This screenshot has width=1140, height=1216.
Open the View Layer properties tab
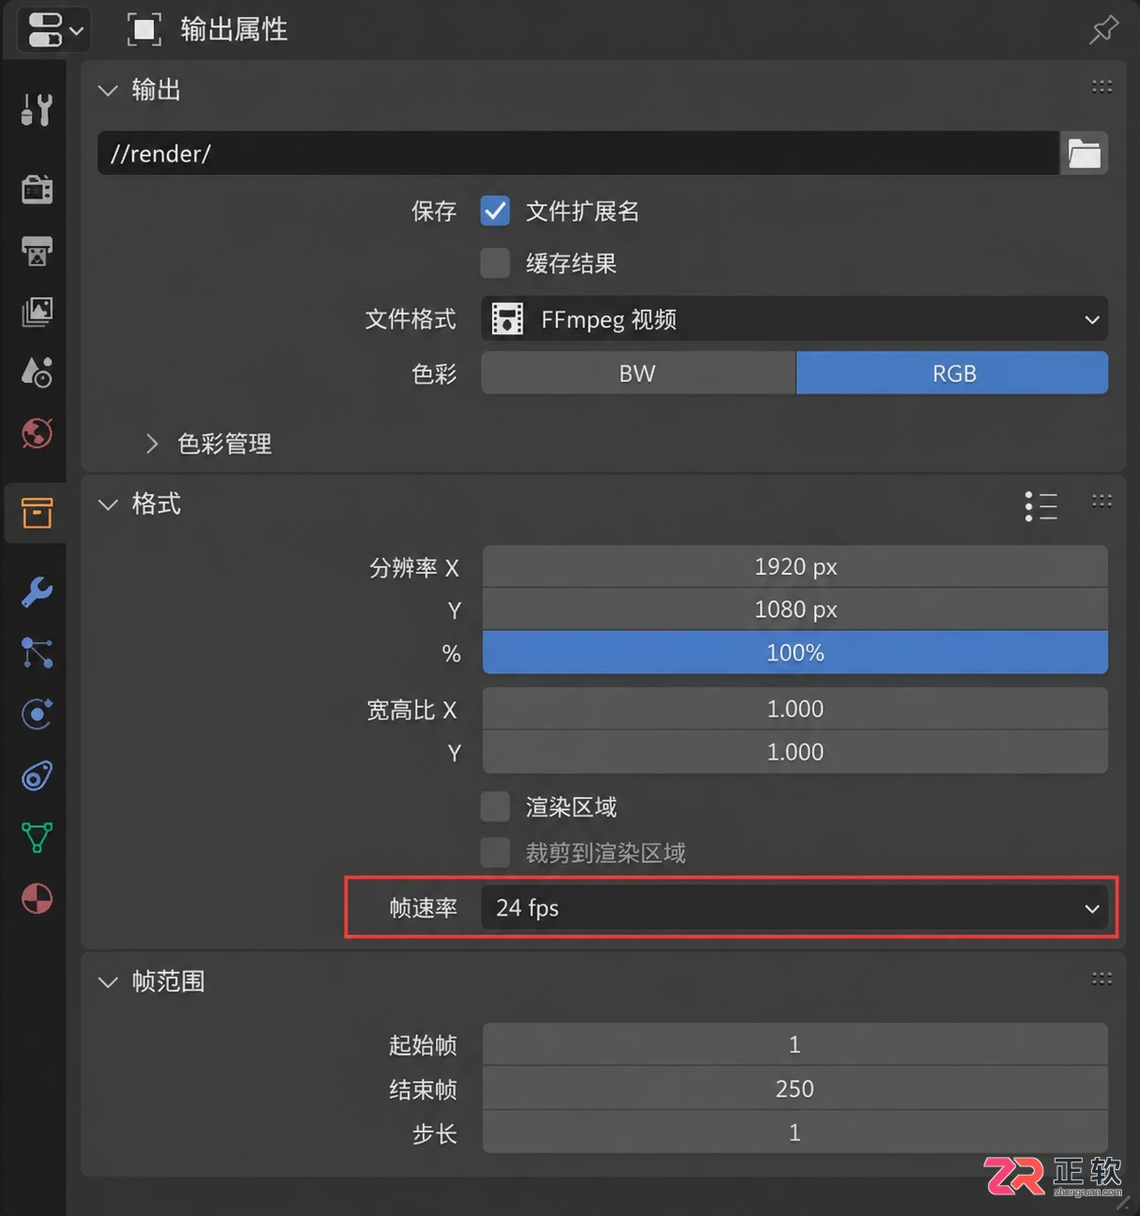click(x=37, y=312)
